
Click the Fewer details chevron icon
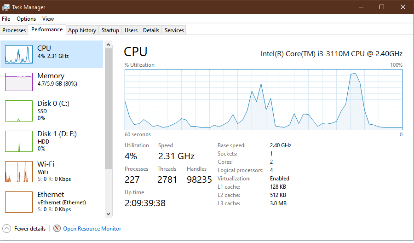tap(6, 228)
